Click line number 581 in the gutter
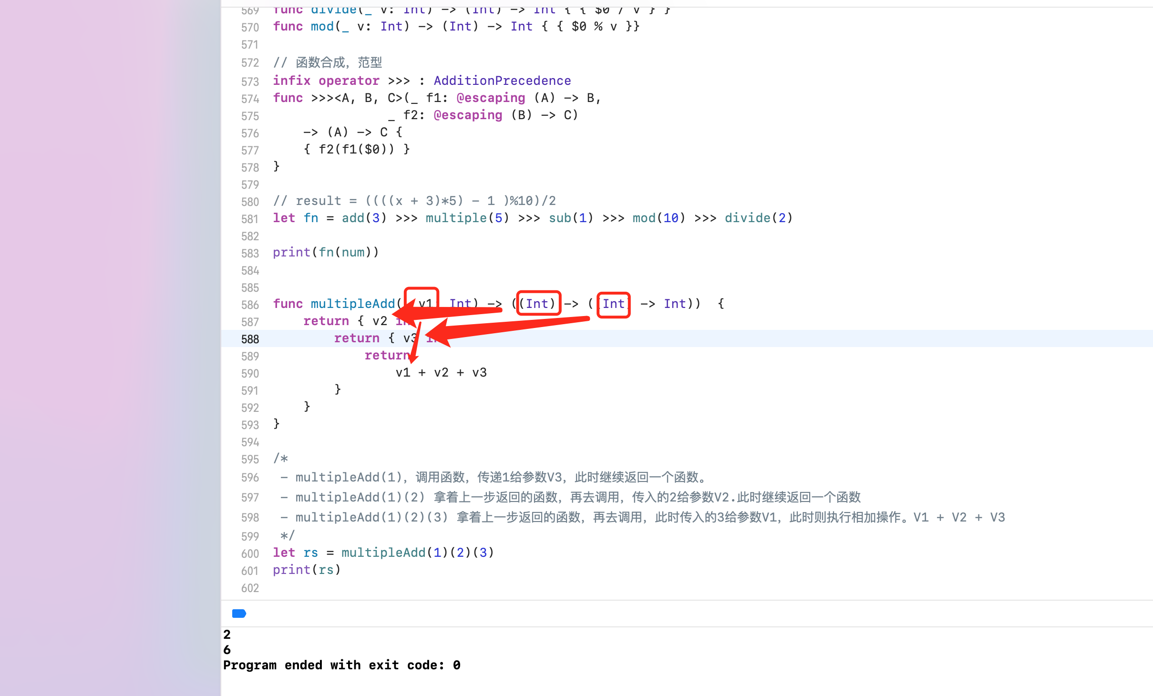This screenshot has height=696, width=1153. (x=250, y=219)
